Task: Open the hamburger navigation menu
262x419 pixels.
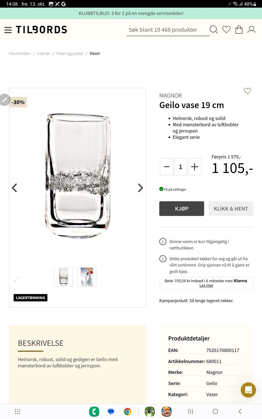Action: pyautogui.click(x=8, y=30)
